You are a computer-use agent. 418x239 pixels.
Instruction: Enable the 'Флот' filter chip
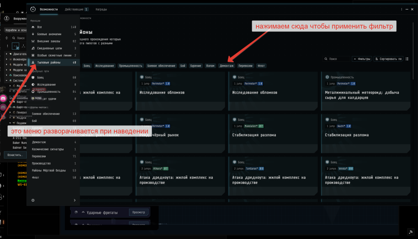coord(261,65)
